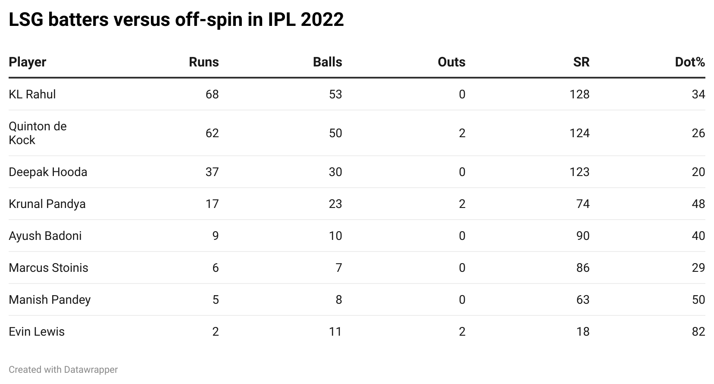Click the SR column header

click(x=581, y=62)
